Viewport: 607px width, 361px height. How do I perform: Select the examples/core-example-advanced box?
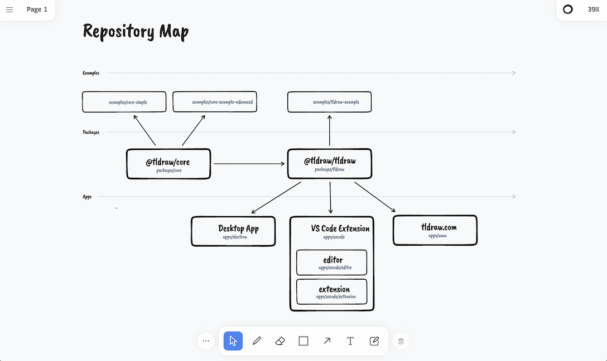[215, 101]
